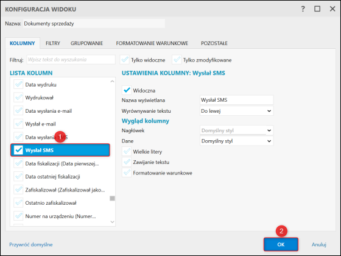Select the Wysłał SMS list row
Viewport: 341px width, 256px height.
(60, 150)
